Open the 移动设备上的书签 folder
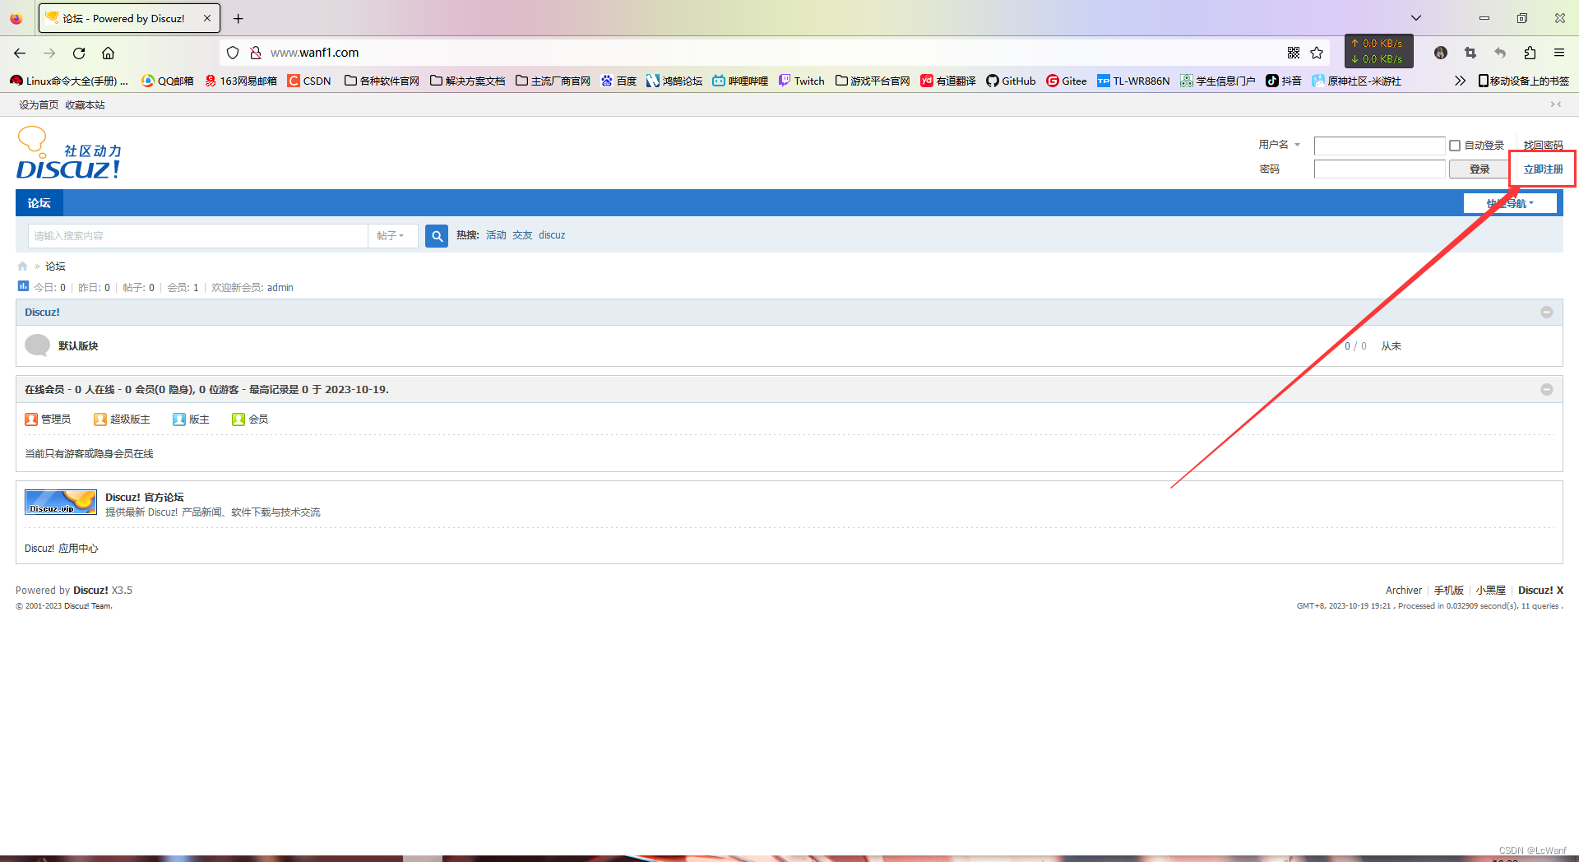 (x=1524, y=81)
